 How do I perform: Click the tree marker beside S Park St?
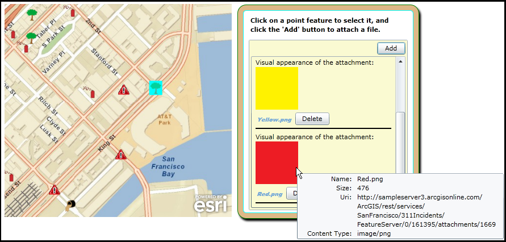(x=31, y=37)
